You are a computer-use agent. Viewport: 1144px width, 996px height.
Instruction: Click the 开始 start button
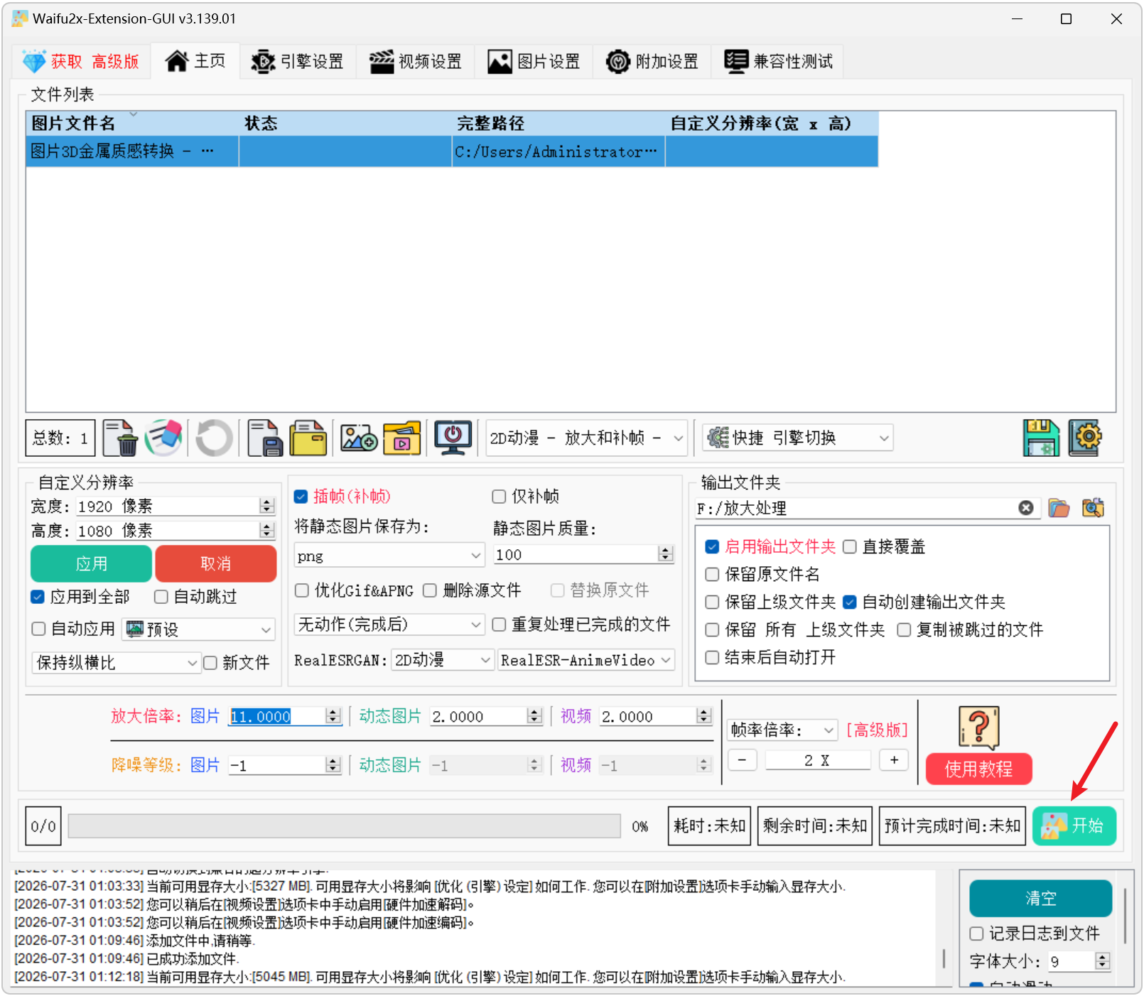tap(1074, 826)
